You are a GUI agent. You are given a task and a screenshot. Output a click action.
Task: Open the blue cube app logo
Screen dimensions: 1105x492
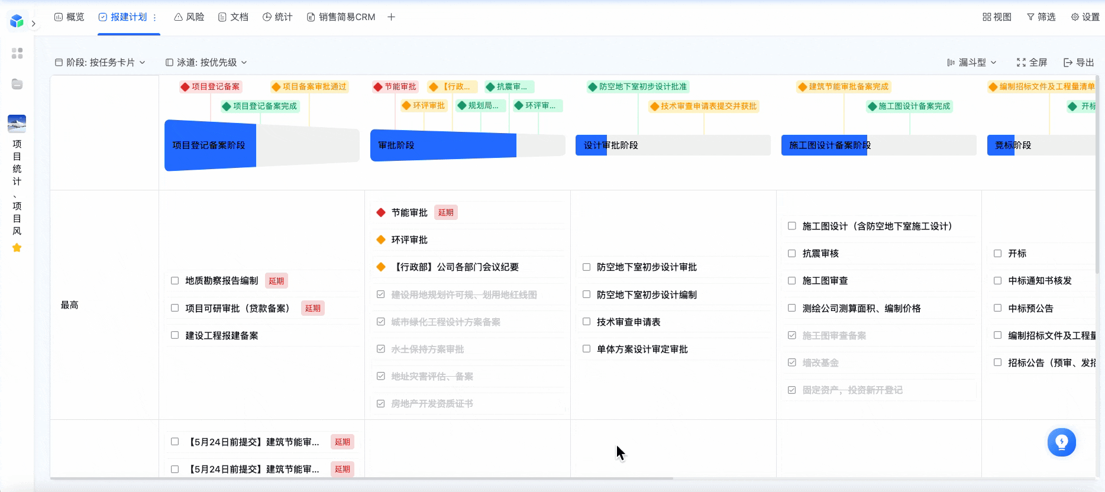pos(17,21)
